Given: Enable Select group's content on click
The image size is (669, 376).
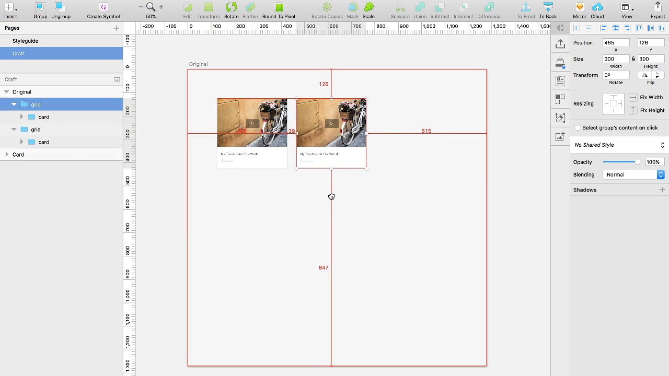Looking at the screenshot, I should [x=577, y=127].
